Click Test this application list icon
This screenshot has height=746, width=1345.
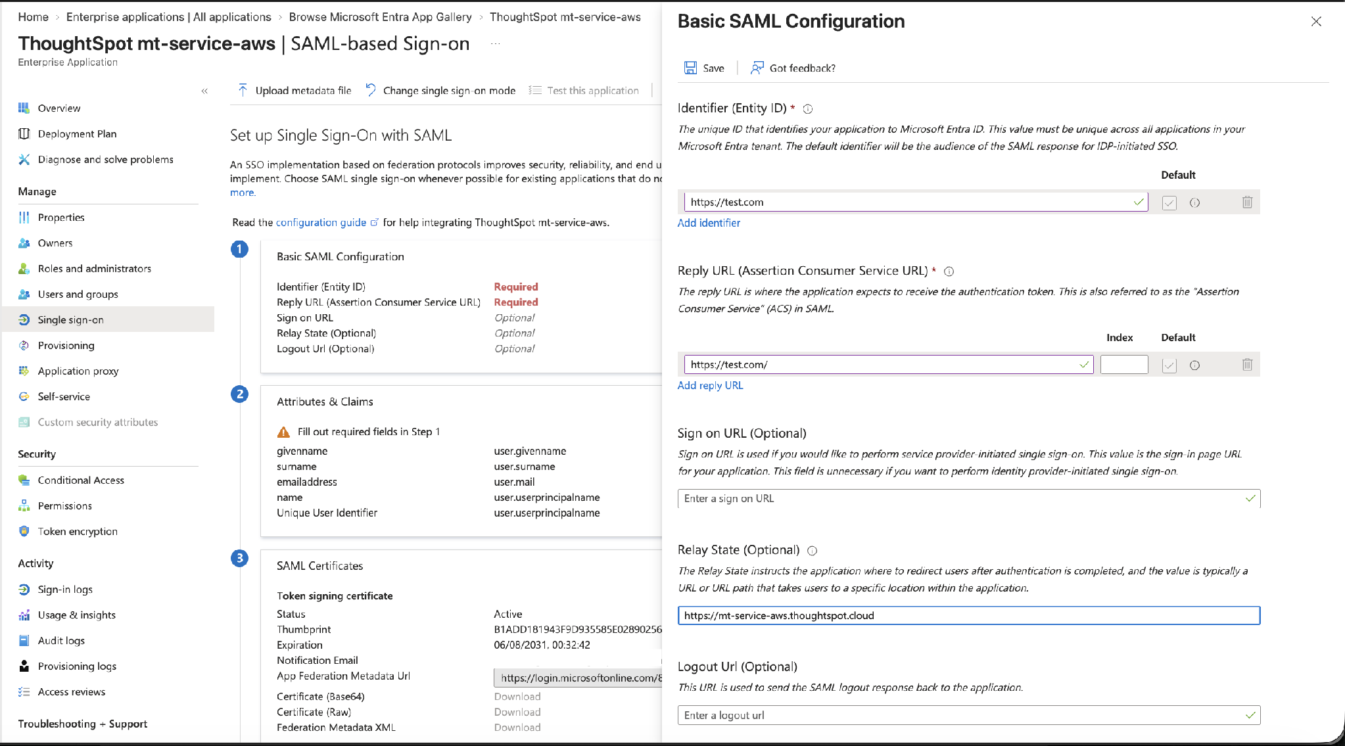pos(535,90)
